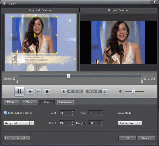Confirm edits with the OK button
This screenshot has height=146, width=159.
(x=128, y=138)
